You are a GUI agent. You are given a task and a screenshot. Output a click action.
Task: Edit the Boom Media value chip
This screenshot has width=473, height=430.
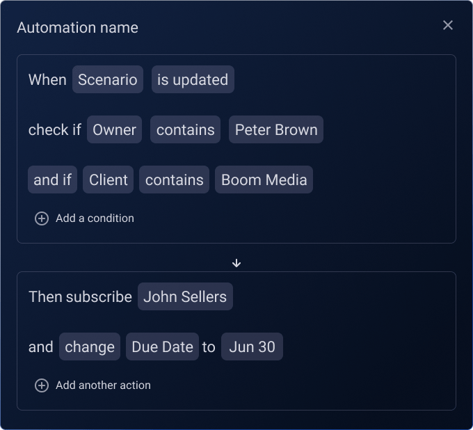click(x=264, y=180)
